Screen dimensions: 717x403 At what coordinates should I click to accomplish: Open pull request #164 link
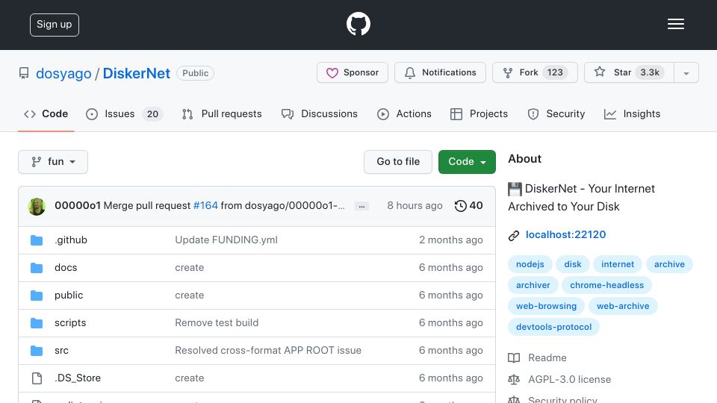coord(205,206)
